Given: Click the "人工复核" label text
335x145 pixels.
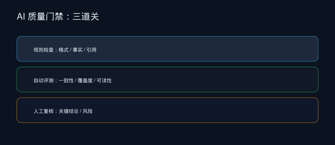Looking at the screenshot, I should pyautogui.click(x=44, y=111).
